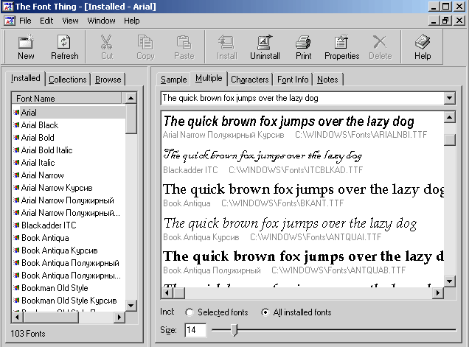This screenshot has width=469, height=347.
Task: Click the Blackadder ITC sample preview
Action: [x=263, y=155]
